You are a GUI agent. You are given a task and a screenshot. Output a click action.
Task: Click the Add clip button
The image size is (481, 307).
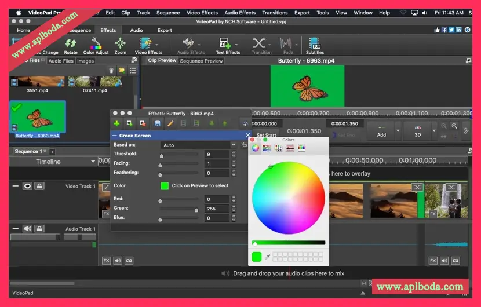[x=381, y=131]
